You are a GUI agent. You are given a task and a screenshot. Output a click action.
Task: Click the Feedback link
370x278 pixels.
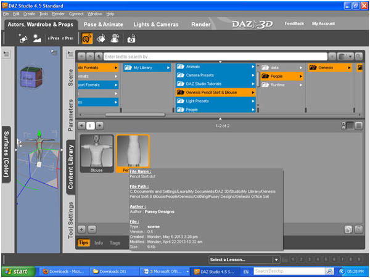294,23
